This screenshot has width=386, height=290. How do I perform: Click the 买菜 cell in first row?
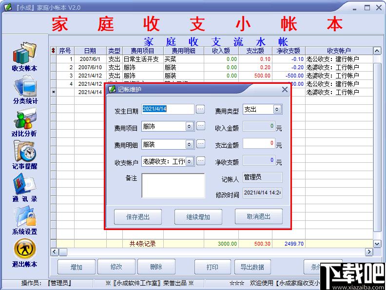[184, 59]
